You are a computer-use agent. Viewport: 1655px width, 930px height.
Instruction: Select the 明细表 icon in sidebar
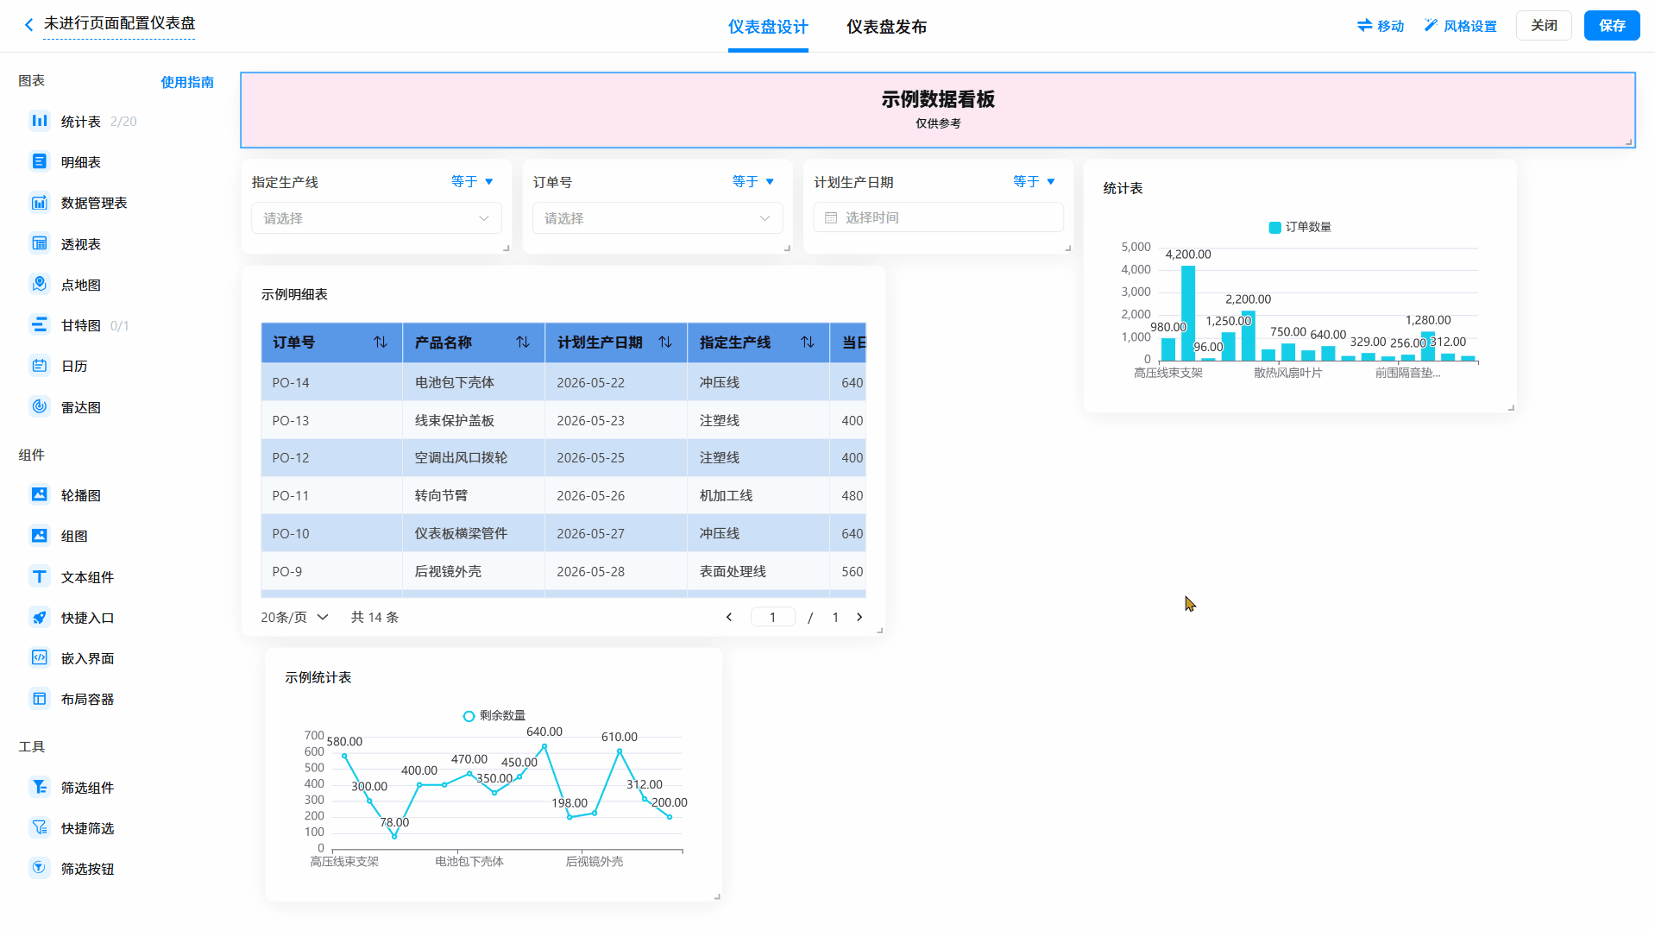[x=40, y=161]
